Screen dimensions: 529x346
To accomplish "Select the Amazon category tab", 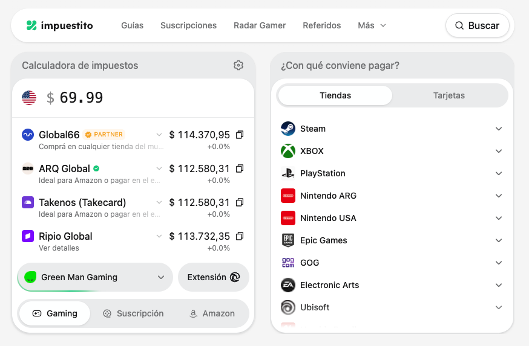I will click(x=212, y=313).
